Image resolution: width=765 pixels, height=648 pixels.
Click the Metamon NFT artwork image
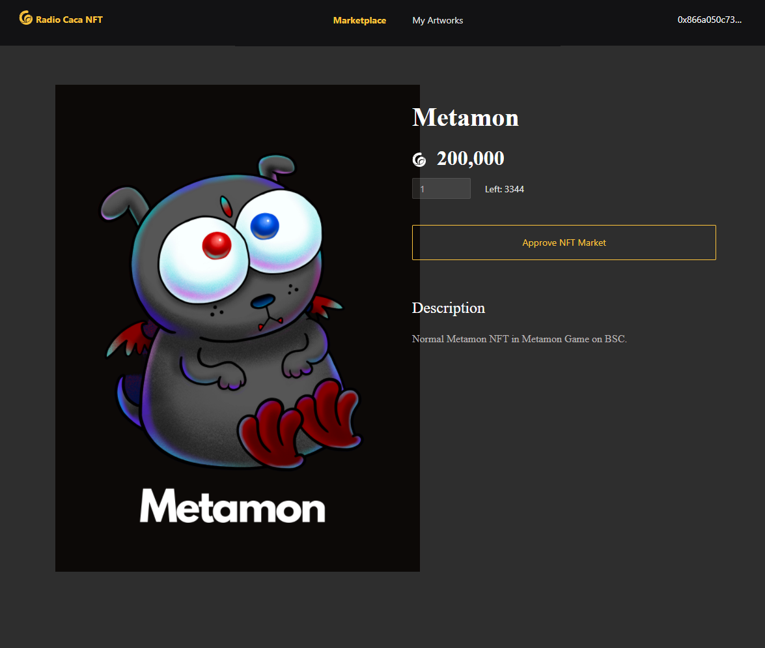tap(238, 328)
